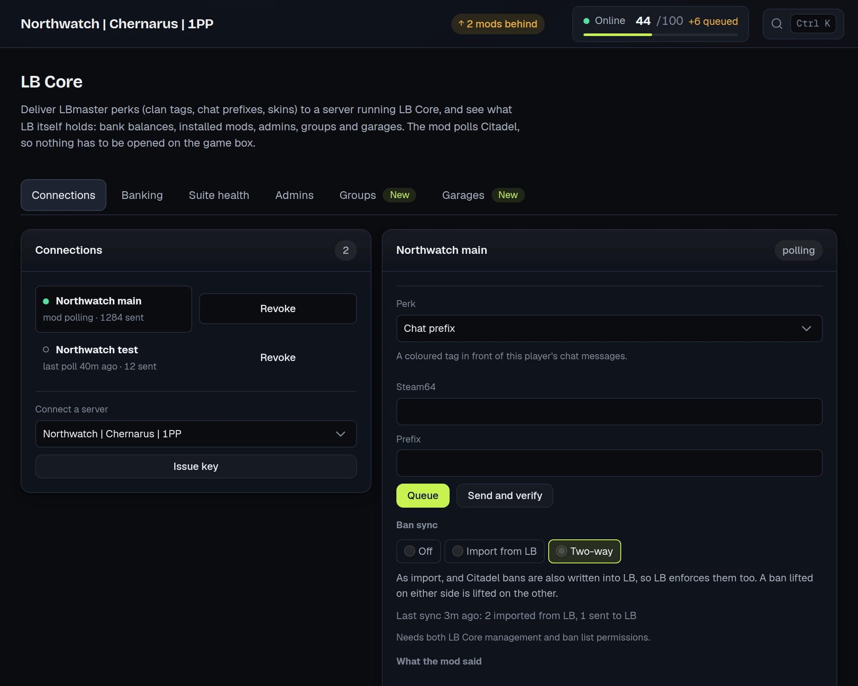Focus the Prefix input field
Screen dimensions: 858x686
point(609,463)
